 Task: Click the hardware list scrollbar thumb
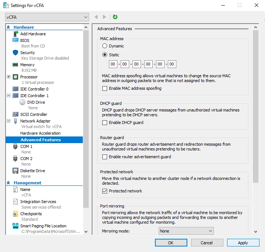(86, 119)
